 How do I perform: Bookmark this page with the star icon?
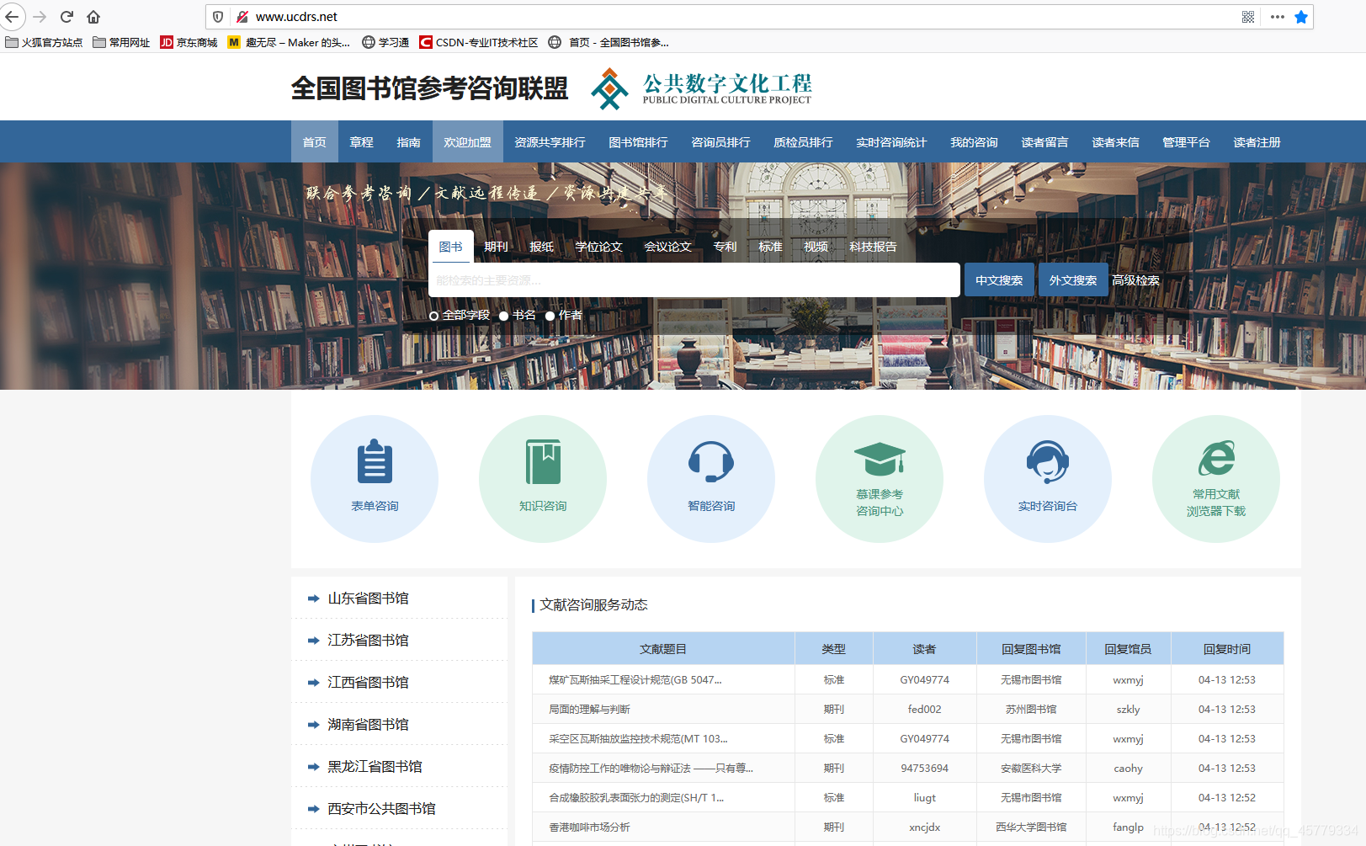pyautogui.click(x=1301, y=17)
